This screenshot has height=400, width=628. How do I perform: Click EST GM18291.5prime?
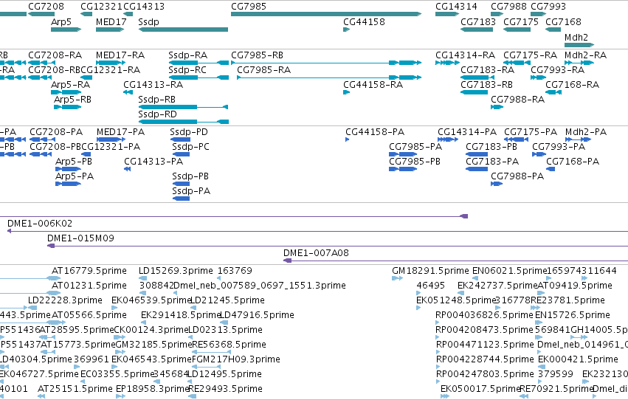click(397, 278)
